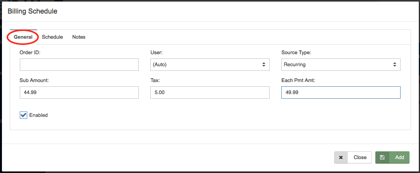The height and width of the screenshot is (173, 420).
Task: Open the User dropdown showing (Auto)
Action: point(209,65)
